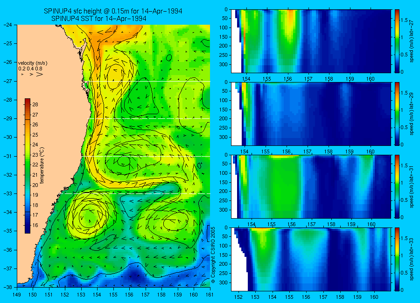
Task: Click the lat=-27 speed section plot
Action: point(311,41)
